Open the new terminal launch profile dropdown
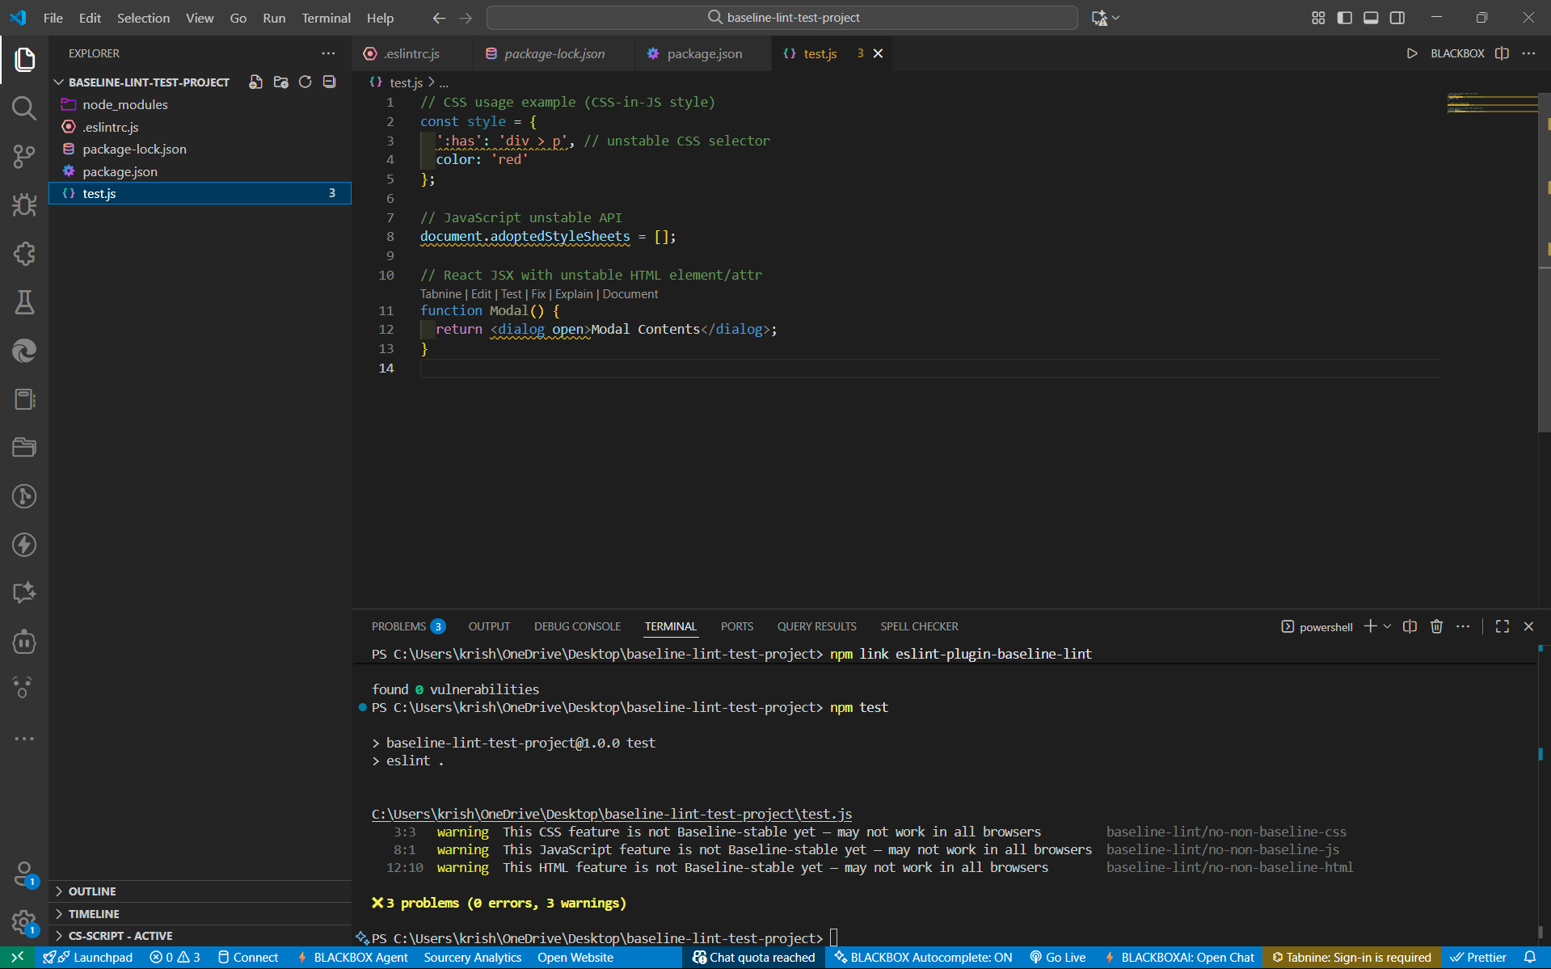Image resolution: width=1551 pixels, height=969 pixels. click(1388, 626)
